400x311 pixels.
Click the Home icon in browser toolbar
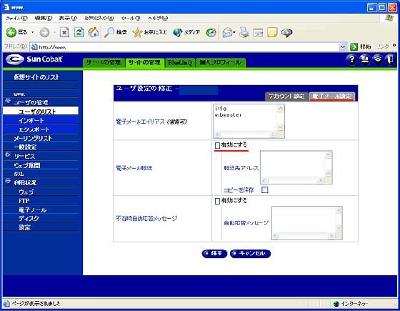[93, 32]
